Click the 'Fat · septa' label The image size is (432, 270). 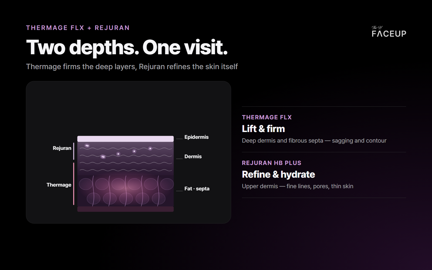[x=197, y=189]
